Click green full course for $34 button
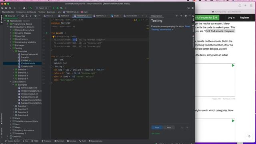This screenshot has height=144, width=256. coord(207,18)
